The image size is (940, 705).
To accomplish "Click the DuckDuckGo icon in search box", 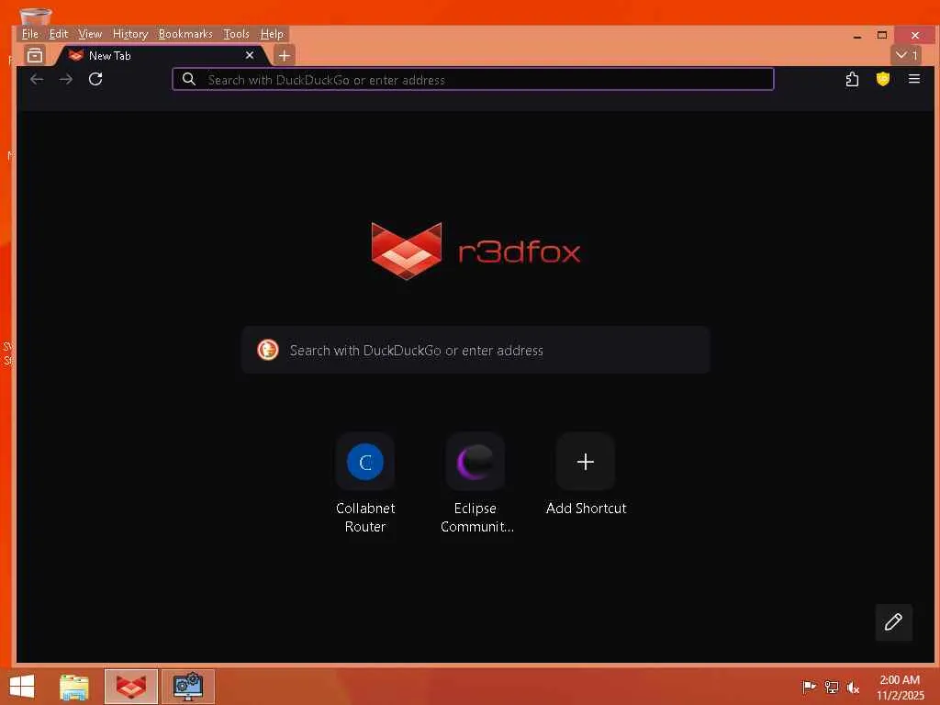I will 268,350.
